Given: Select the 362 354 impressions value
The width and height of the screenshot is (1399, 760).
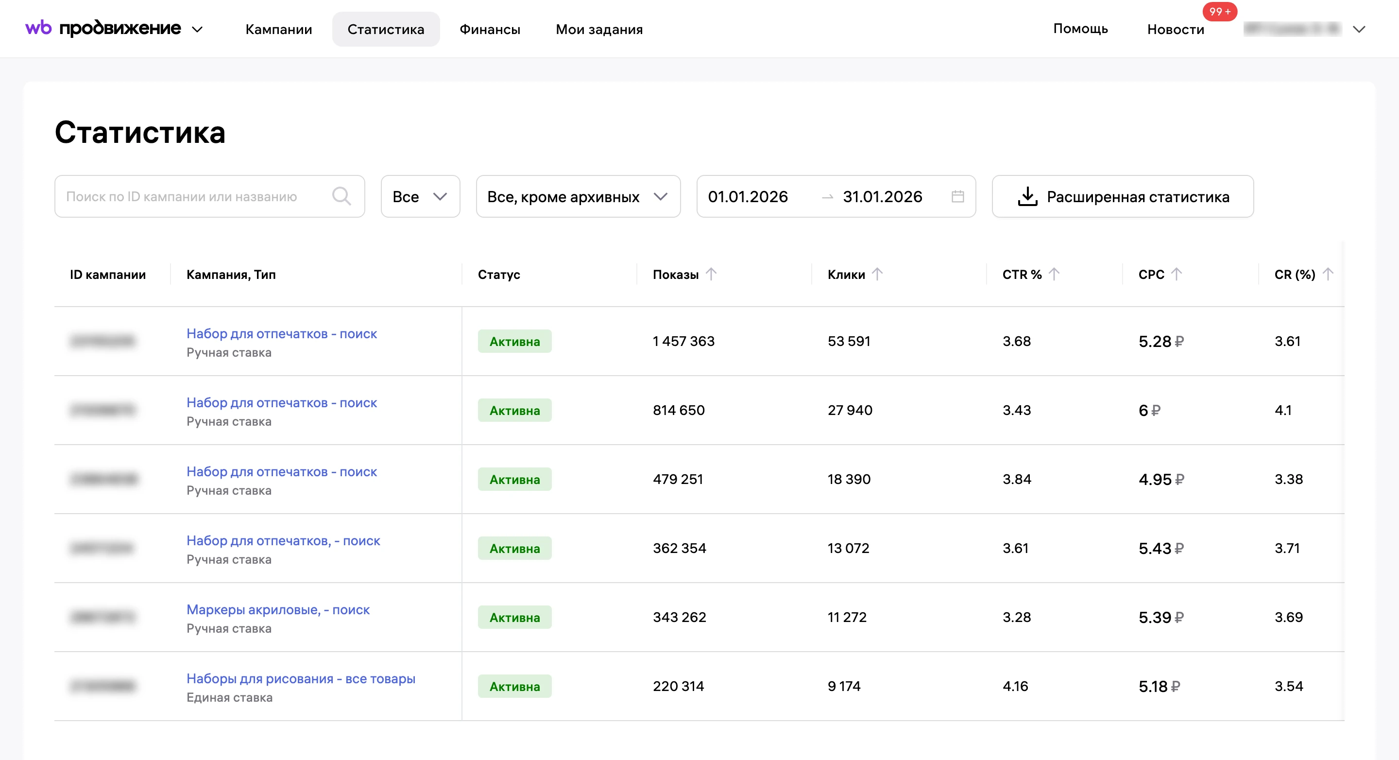Looking at the screenshot, I should [x=679, y=548].
